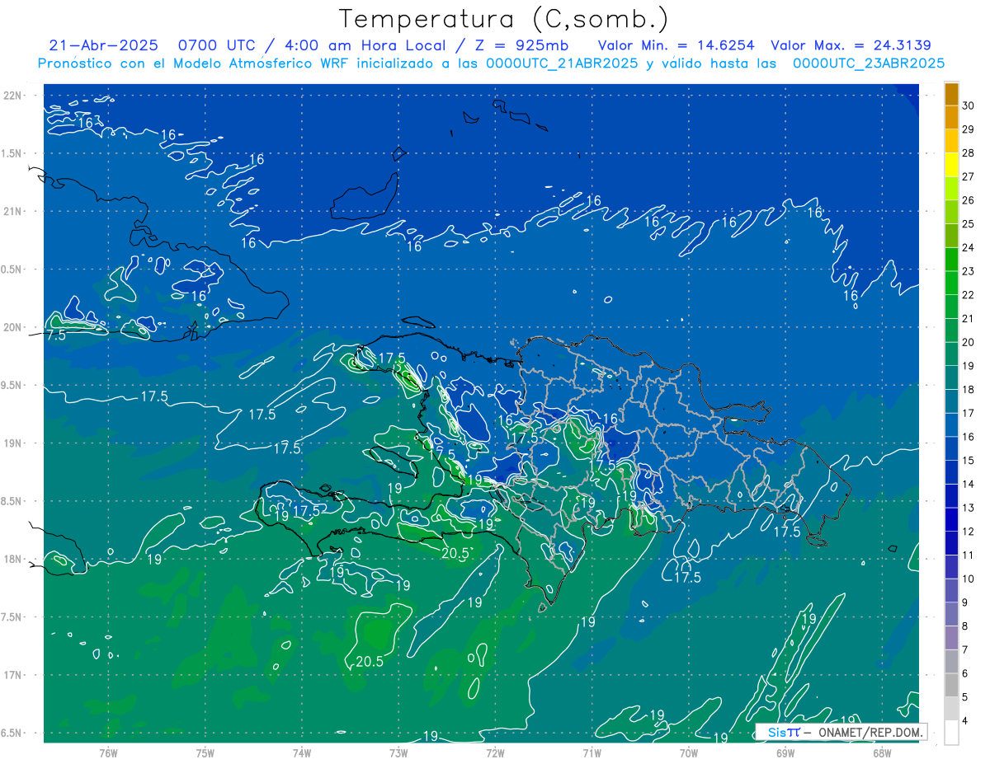Click the 20N latitude axis label
Image resolution: width=990 pixels, height=764 pixels.
click(x=14, y=328)
